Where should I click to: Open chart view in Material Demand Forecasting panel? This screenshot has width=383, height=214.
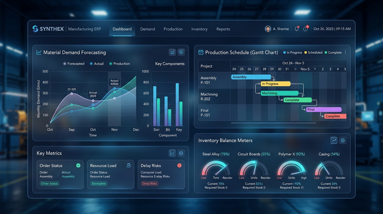[172, 52]
